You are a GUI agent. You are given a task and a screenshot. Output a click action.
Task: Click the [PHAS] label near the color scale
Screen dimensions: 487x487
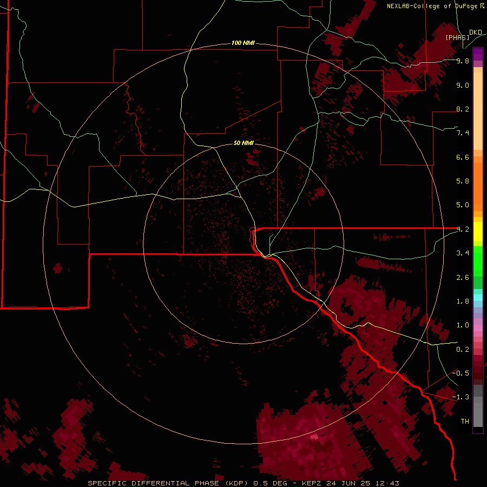coord(457,37)
